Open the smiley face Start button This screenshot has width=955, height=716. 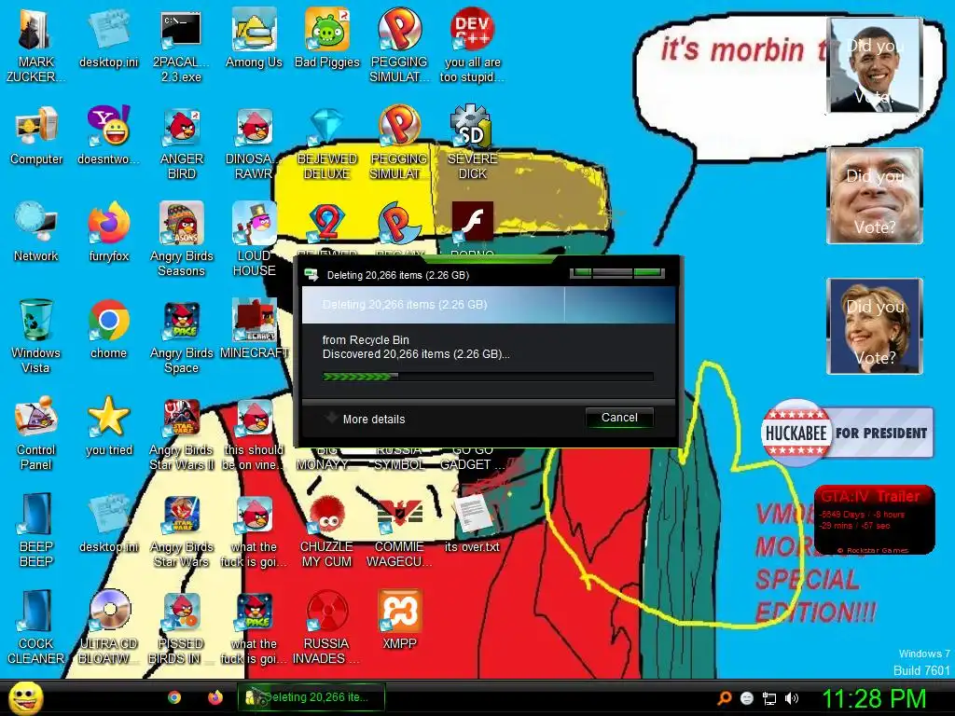coord(25,697)
